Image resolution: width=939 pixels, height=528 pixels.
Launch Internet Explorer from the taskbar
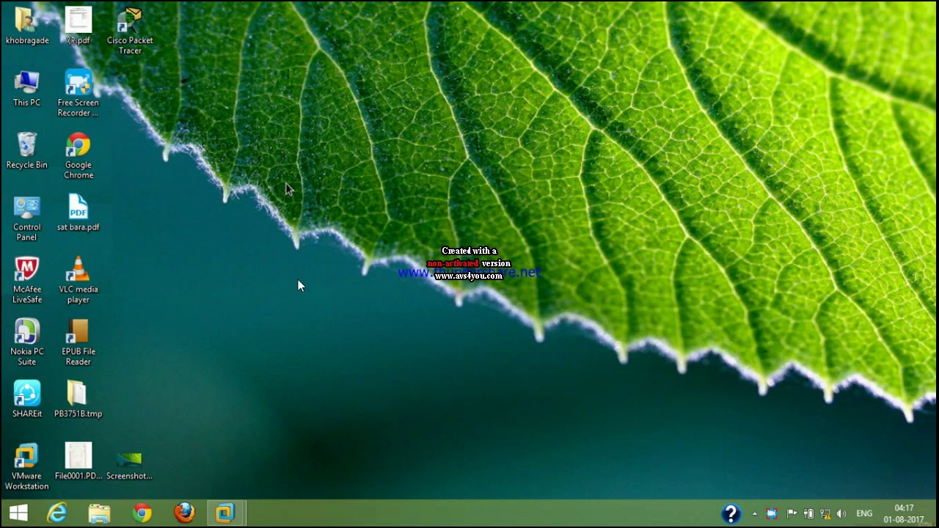click(57, 513)
